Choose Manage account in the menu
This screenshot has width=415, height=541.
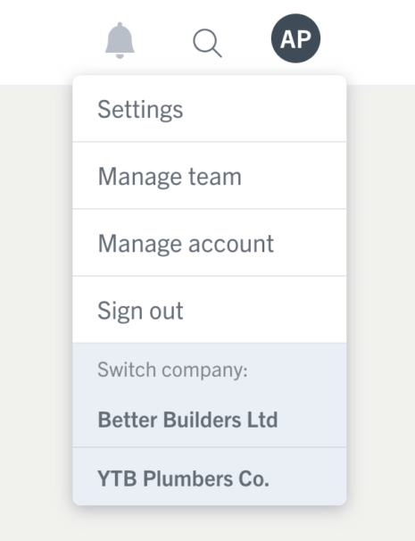[x=210, y=243]
